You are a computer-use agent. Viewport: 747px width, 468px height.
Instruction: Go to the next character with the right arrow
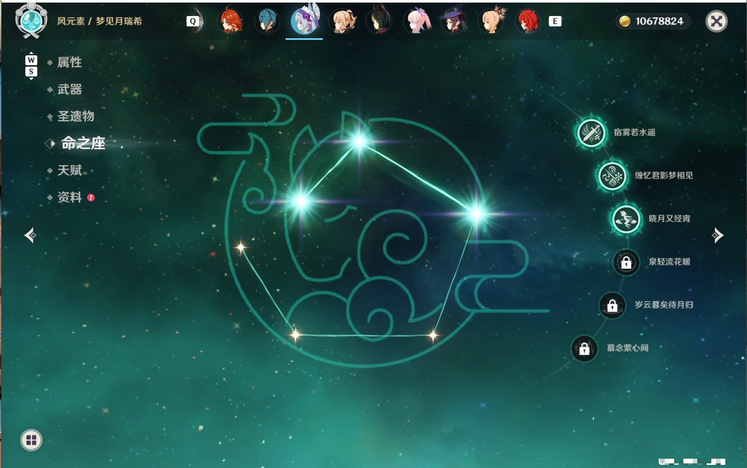pos(718,235)
